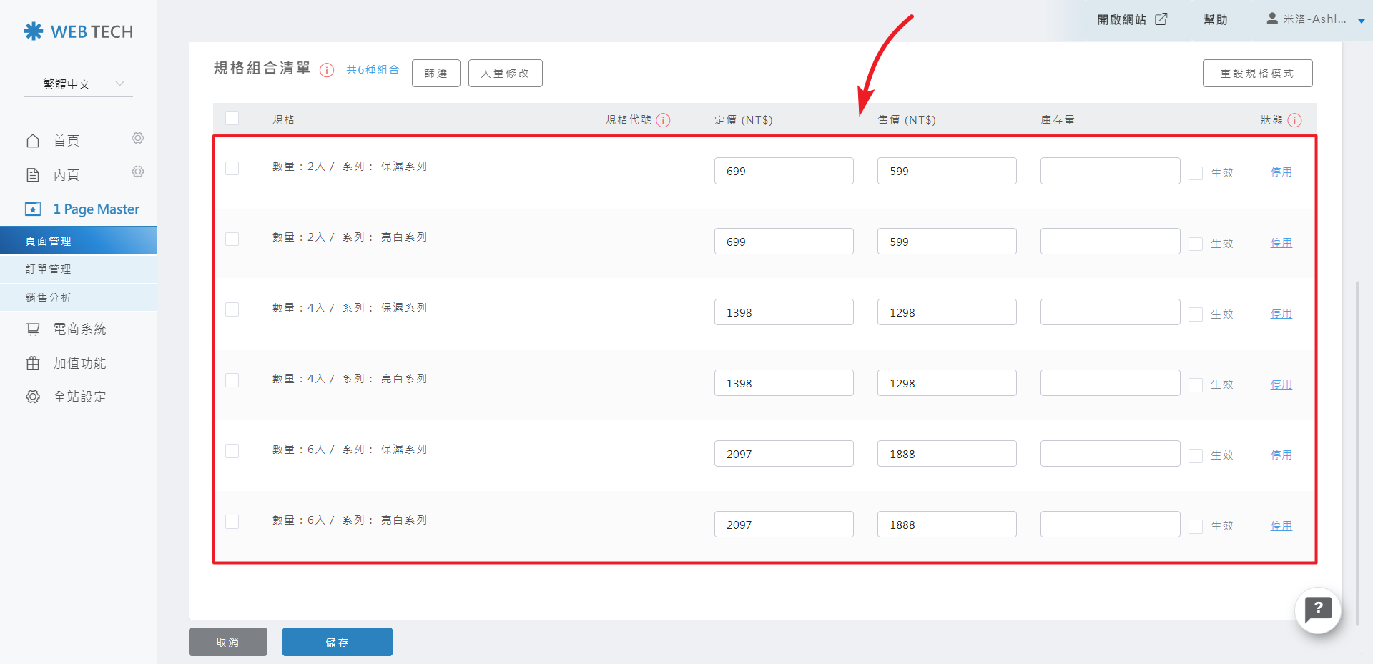Screen dimensions: 1373x664
Task: Open 電商系統 from the sidebar
Action: click(x=79, y=329)
